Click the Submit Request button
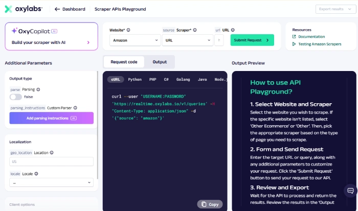This screenshot has width=358, height=211. coord(252,40)
